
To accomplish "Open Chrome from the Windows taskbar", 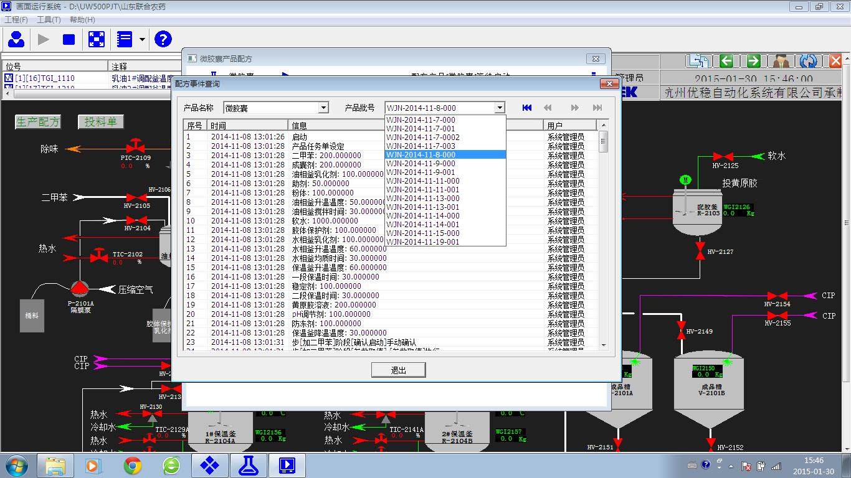I will click(132, 465).
